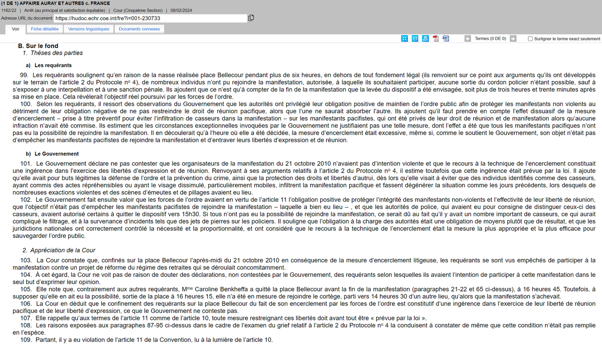Image resolution: width=602 pixels, height=347 pixels.
Task: Click the 'Termes (0 DE 0)' counter
Action: [x=490, y=39]
